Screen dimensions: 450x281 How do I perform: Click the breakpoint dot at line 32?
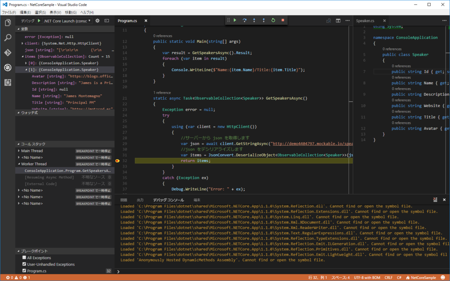[117, 161]
